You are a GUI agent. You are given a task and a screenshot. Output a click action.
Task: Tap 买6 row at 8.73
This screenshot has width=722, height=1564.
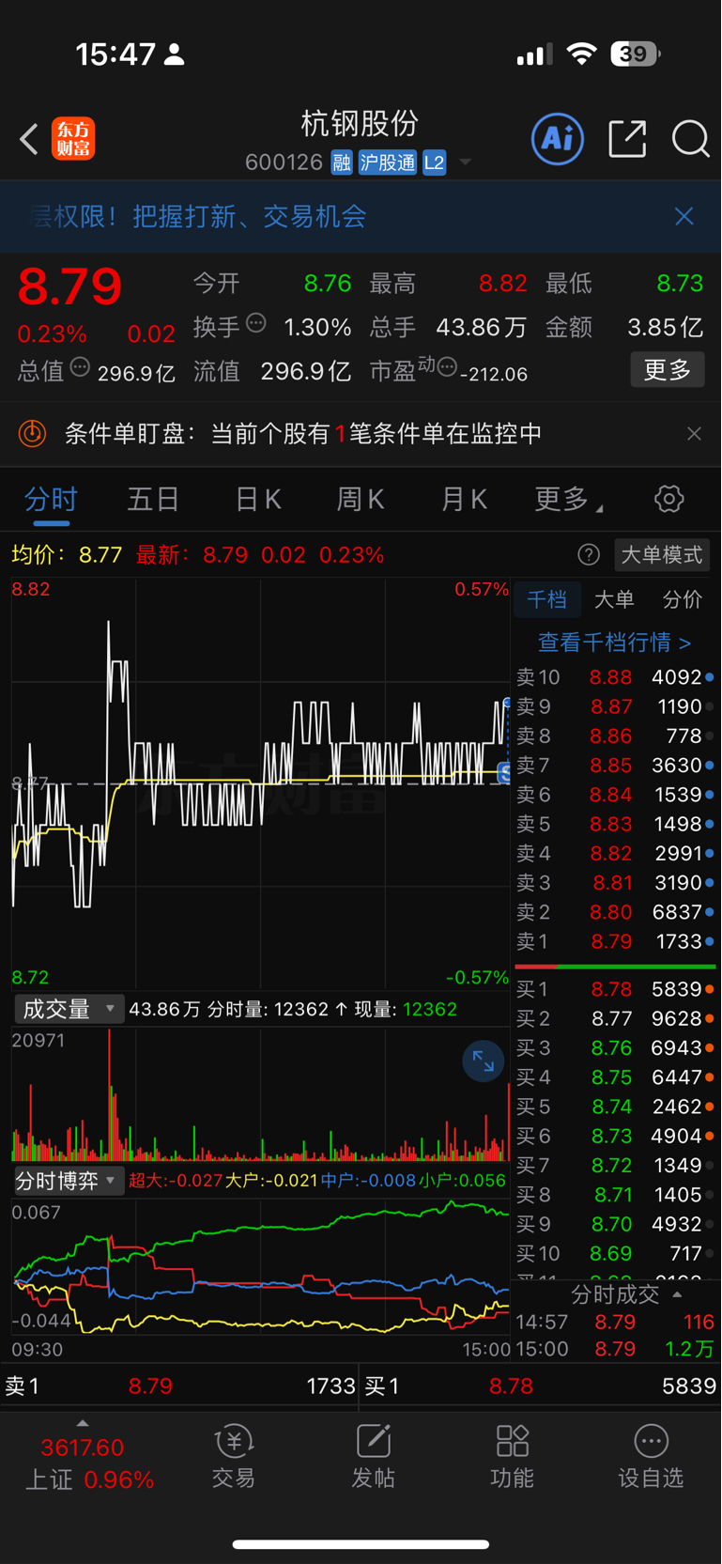coord(614,1136)
